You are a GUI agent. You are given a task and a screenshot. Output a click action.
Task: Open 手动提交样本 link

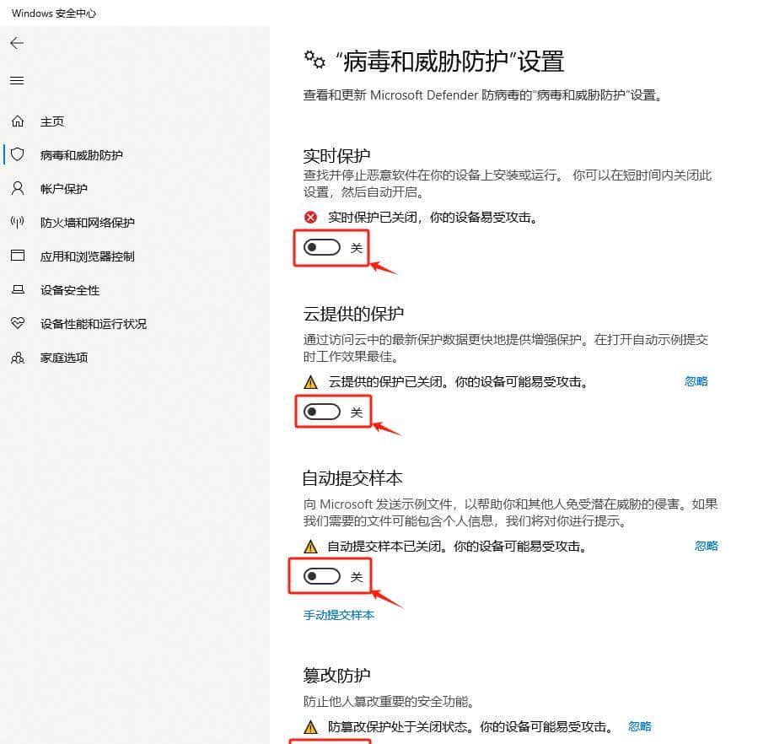(337, 615)
